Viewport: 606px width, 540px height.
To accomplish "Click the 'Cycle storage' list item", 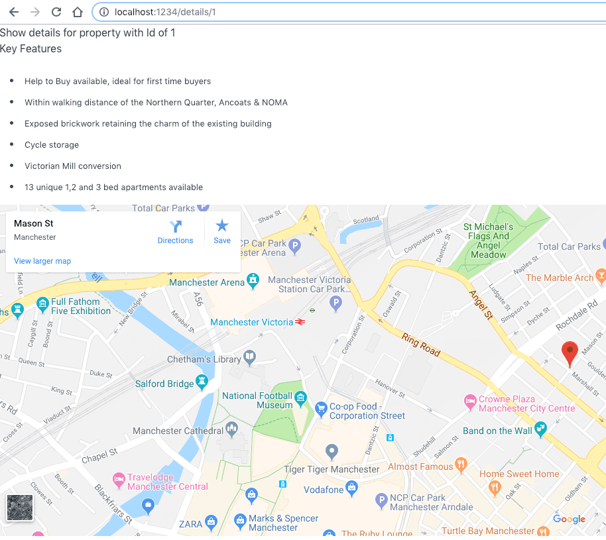I will 52,145.
